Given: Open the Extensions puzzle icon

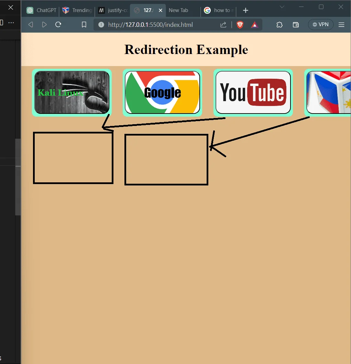Looking at the screenshot, I should [x=279, y=25].
